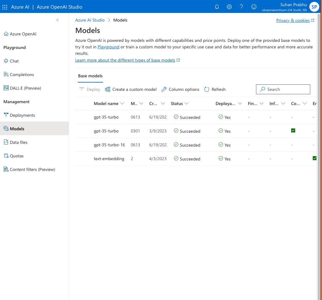
Task: Open the Azure AI Studio breadcrumb
Action: (90, 20)
